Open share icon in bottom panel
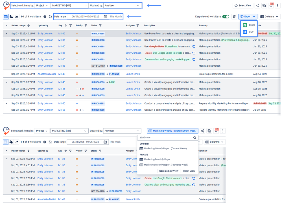Viewport: 282px width, 203px height. tap(202, 131)
